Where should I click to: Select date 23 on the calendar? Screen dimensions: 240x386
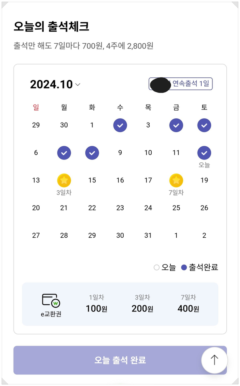(120, 208)
